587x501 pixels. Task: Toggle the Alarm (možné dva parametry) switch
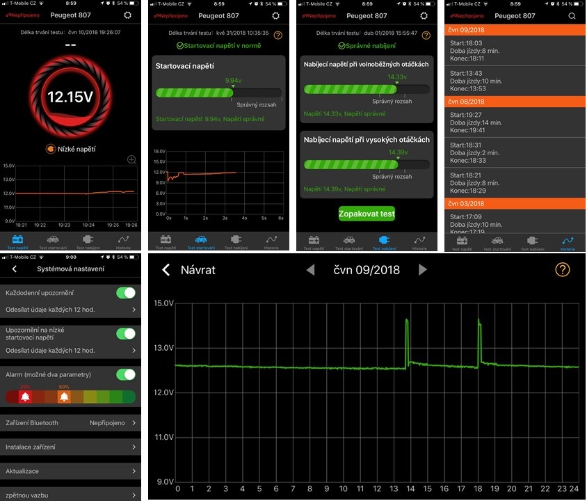click(x=125, y=374)
